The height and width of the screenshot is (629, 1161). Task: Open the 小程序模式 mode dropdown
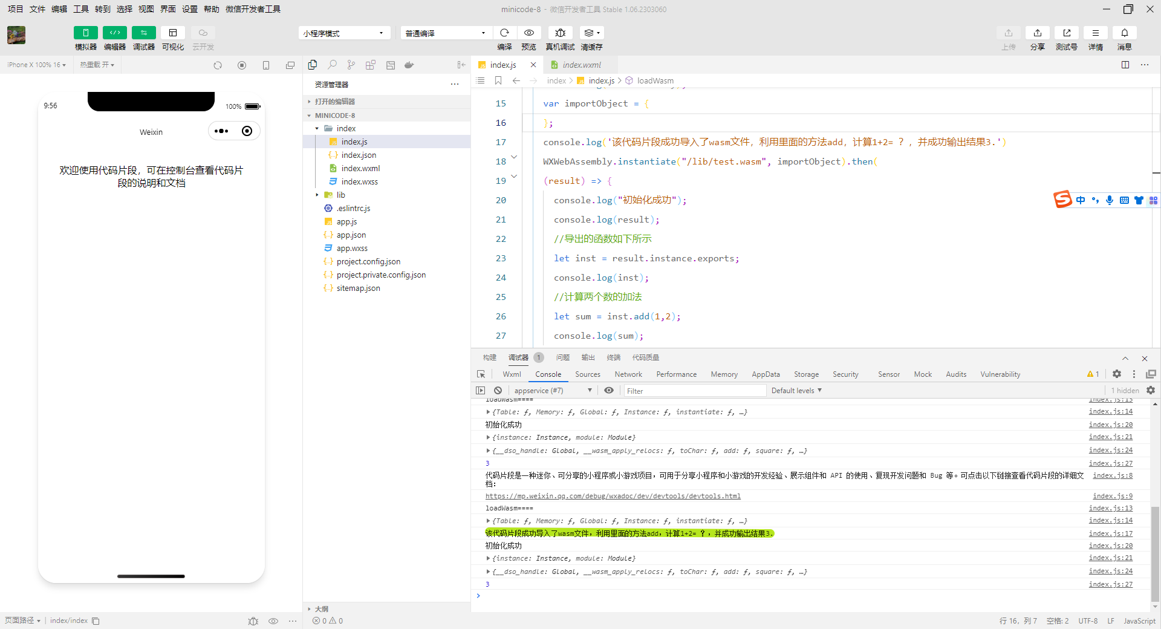(343, 33)
